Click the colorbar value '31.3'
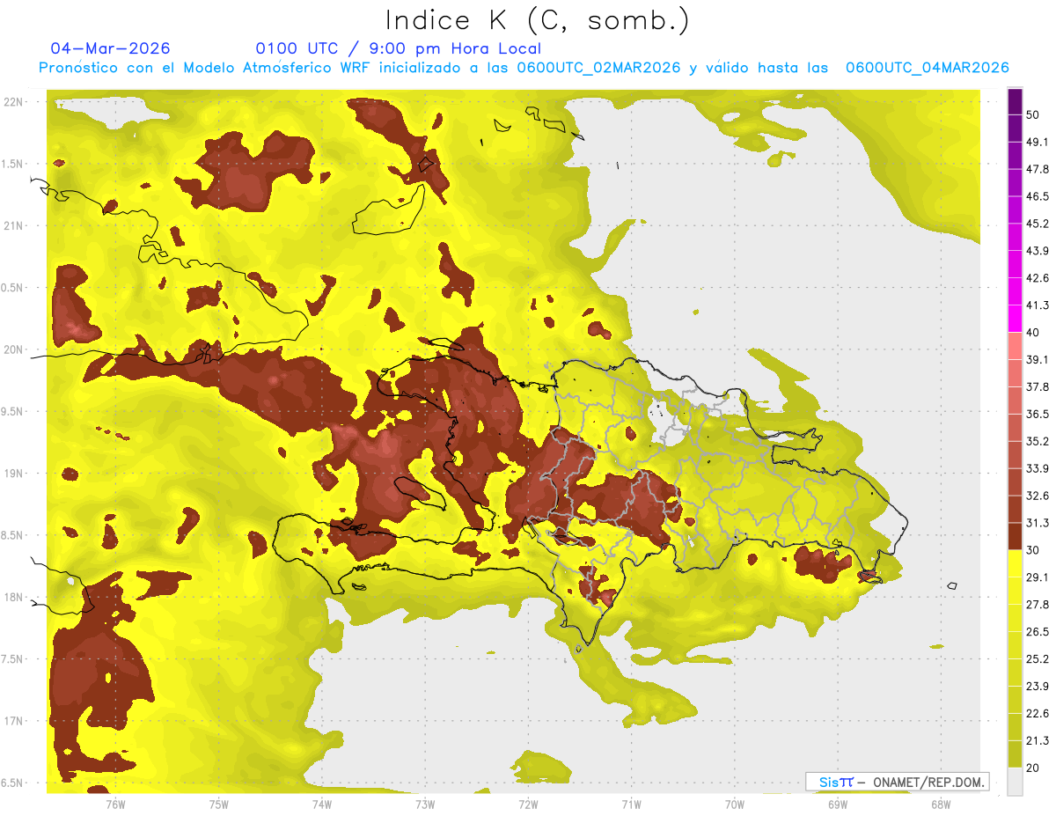The width and height of the screenshot is (1056, 816). coord(1038,523)
